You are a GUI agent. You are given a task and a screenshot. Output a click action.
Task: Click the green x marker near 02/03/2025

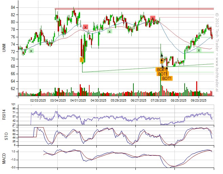click(x=31, y=51)
